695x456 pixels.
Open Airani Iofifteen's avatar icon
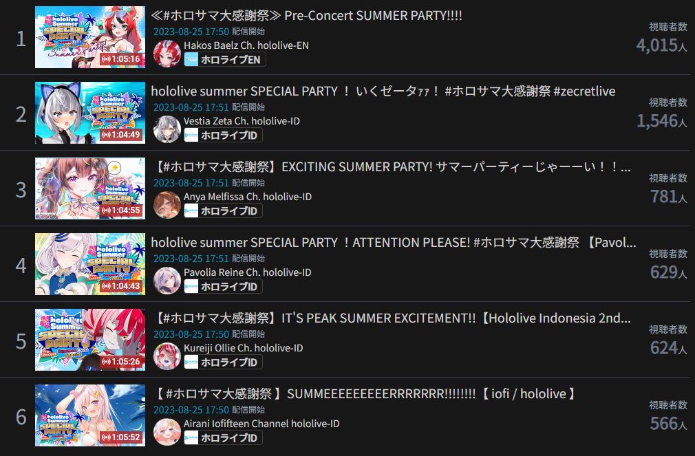coord(167,432)
